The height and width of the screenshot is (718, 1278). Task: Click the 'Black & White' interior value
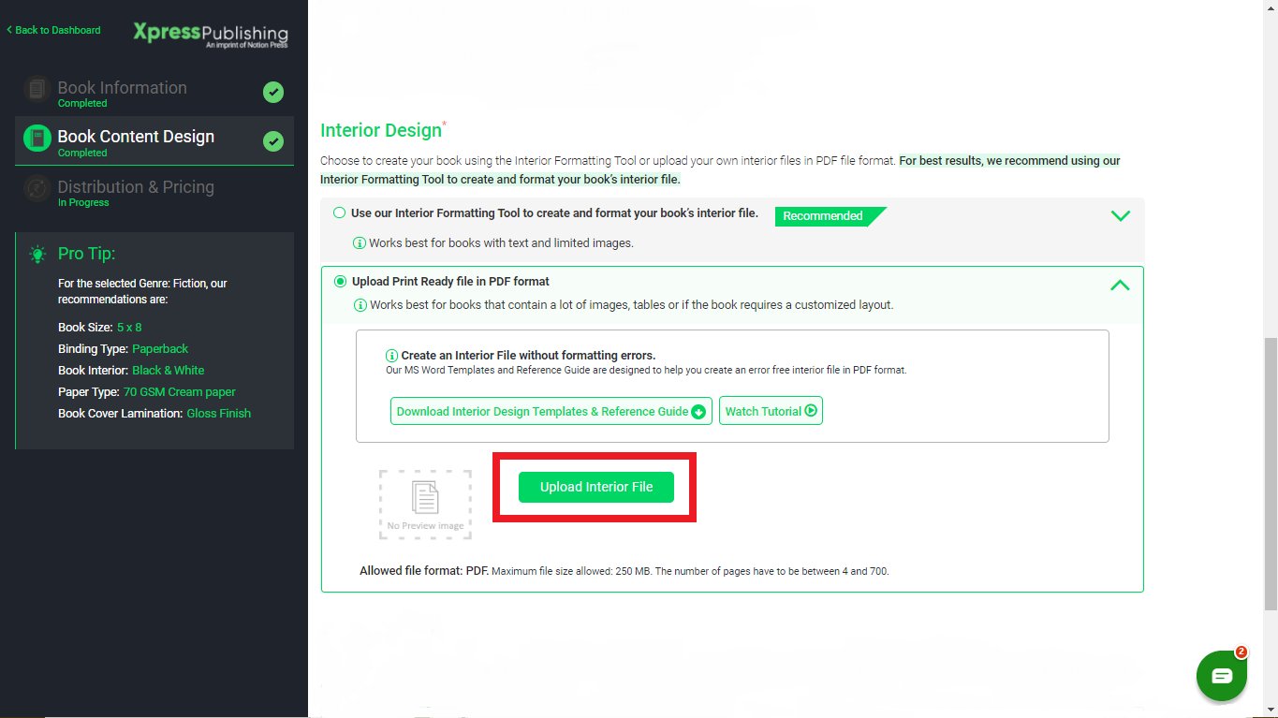(x=169, y=371)
